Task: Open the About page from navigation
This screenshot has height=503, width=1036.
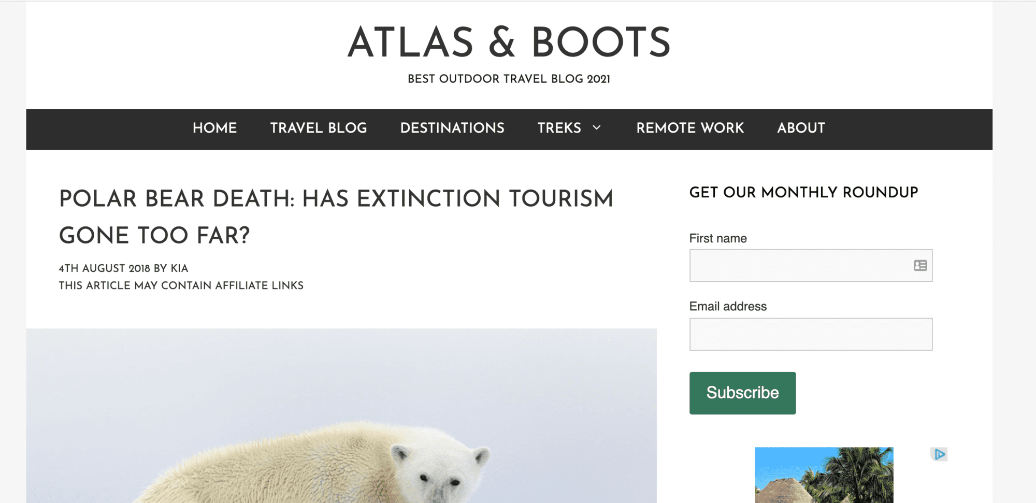Action: 801,128
